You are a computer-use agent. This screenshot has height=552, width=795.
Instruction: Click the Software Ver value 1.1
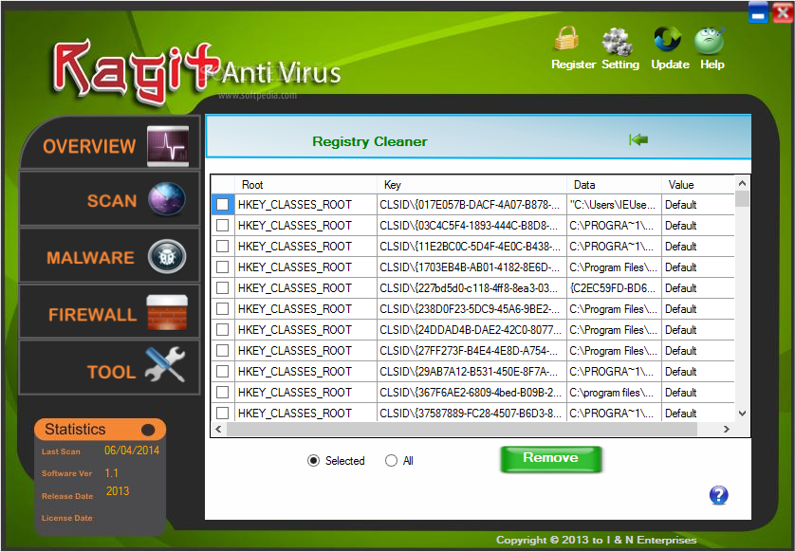[x=112, y=473]
